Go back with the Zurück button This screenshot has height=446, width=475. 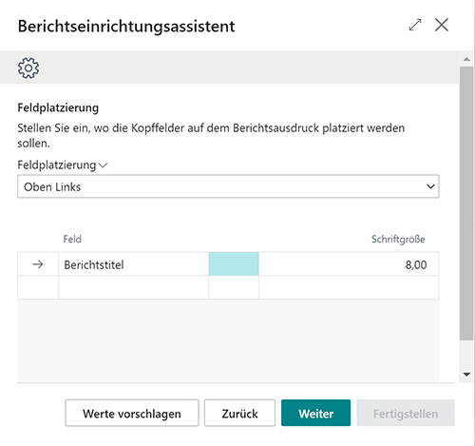click(x=239, y=413)
